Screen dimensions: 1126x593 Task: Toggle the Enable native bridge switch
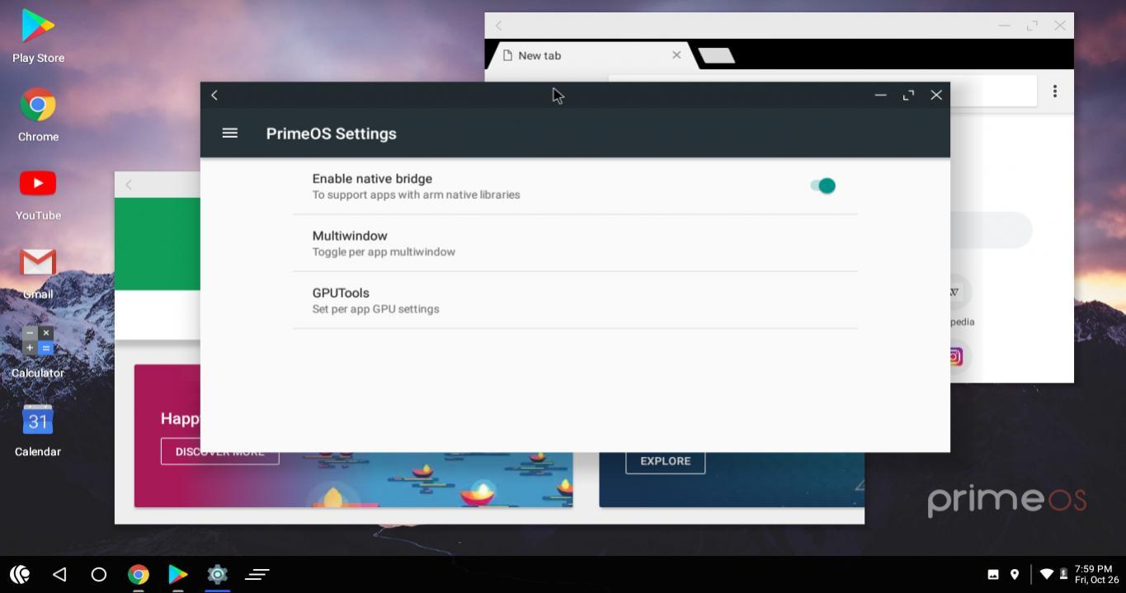click(x=822, y=186)
